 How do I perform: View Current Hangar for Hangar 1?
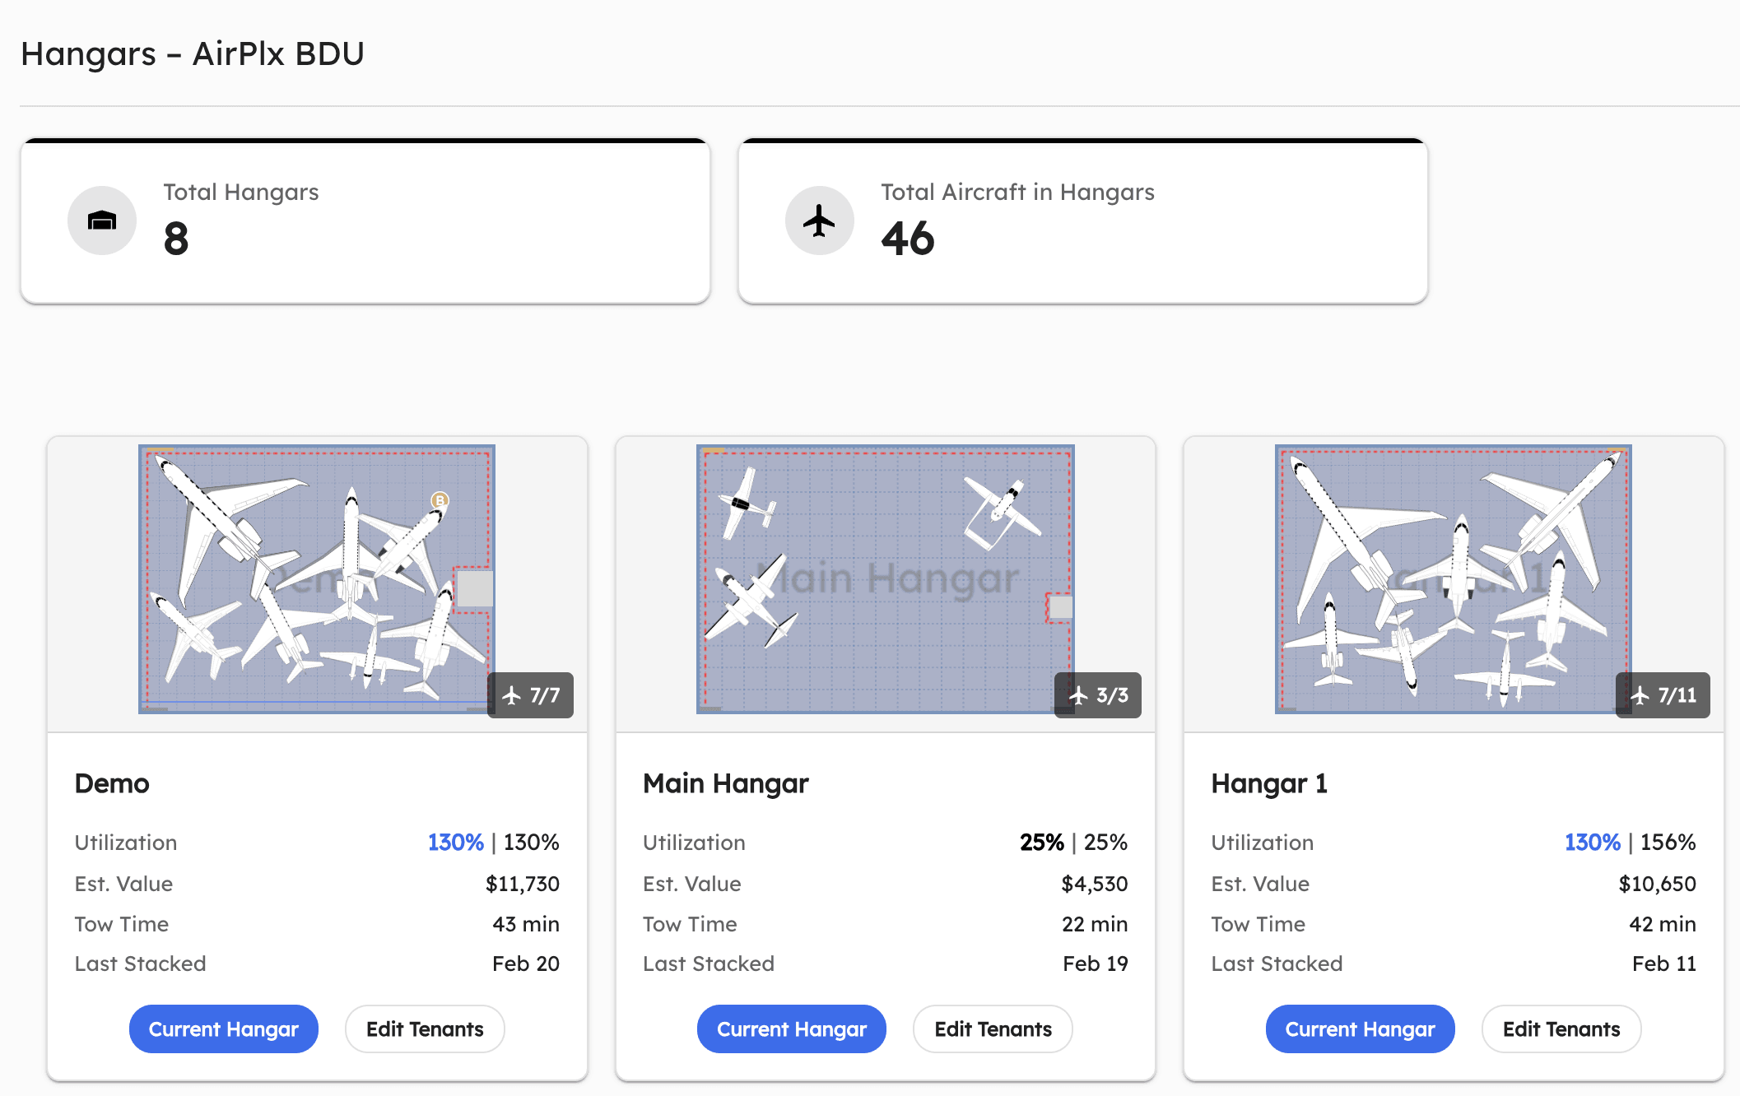[1360, 1029]
